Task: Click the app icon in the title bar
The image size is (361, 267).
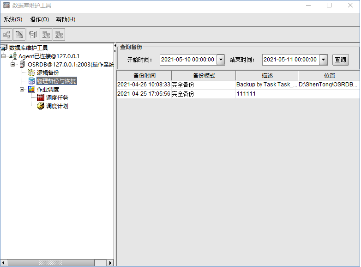Action: (x=6, y=5)
